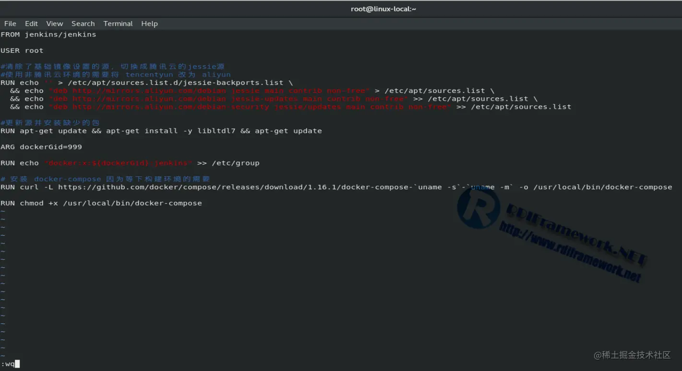Viewport: 682px width, 371px height.
Task: Click the RUN chmod +x docker-compose line
Action: pos(101,203)
